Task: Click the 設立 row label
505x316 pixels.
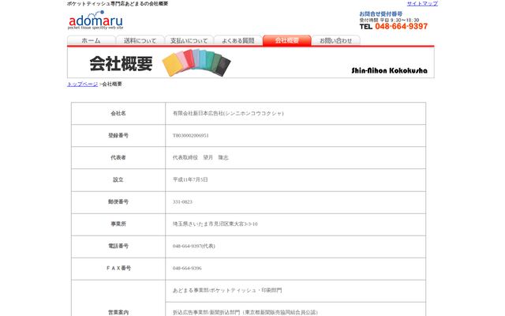Action: point(118,180)
